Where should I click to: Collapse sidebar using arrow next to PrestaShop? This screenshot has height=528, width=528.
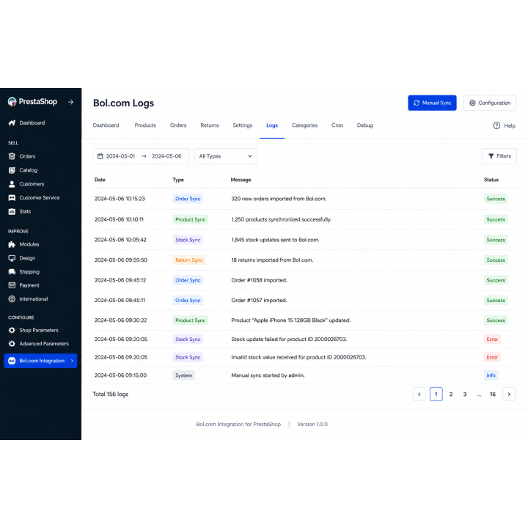(70, 102)
